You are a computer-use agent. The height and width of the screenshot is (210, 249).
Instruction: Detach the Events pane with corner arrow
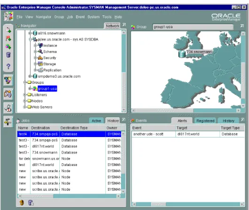click(242, 120)
